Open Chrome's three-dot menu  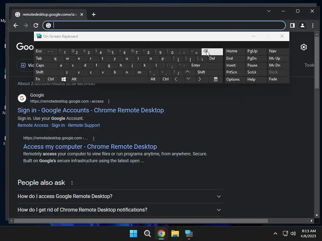click(313, 25)
